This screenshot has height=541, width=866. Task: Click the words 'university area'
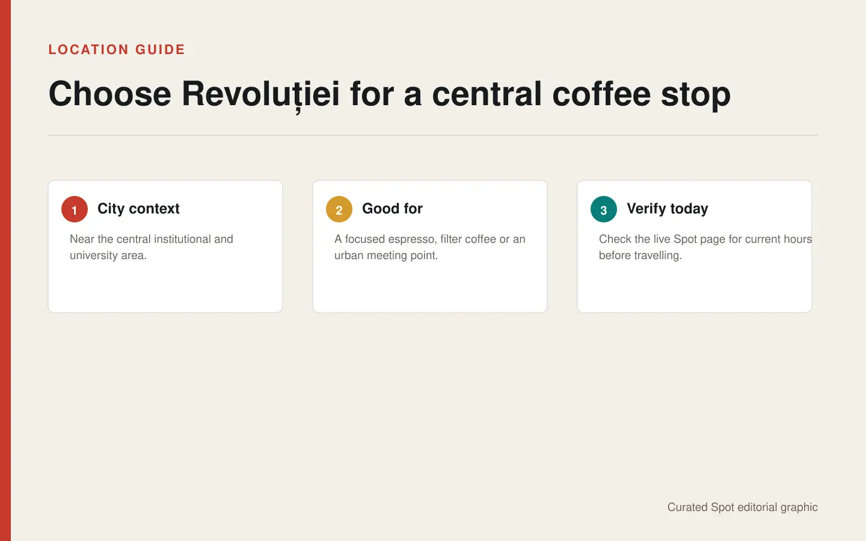click(x=107, y=255)
